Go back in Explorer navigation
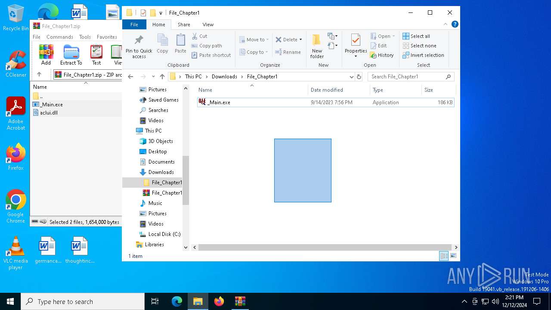Screen dimensions: 551x310 coord(131,77)
